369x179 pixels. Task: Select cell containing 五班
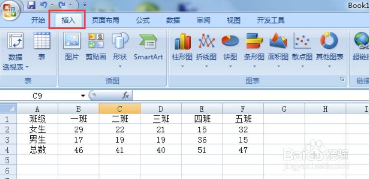pyautogui.click(x=243, y=119)
